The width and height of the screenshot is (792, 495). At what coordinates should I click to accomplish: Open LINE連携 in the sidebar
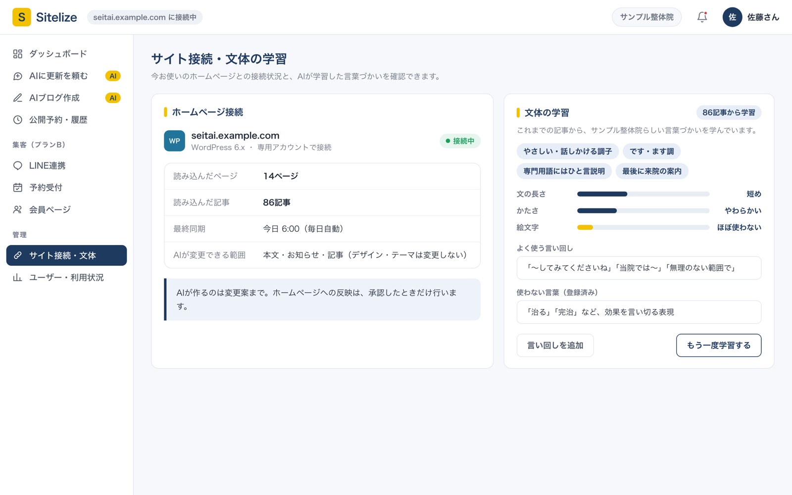point(66,166)
